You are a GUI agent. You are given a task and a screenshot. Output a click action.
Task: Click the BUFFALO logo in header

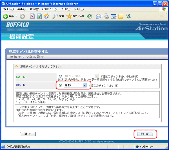coord(17,25)
